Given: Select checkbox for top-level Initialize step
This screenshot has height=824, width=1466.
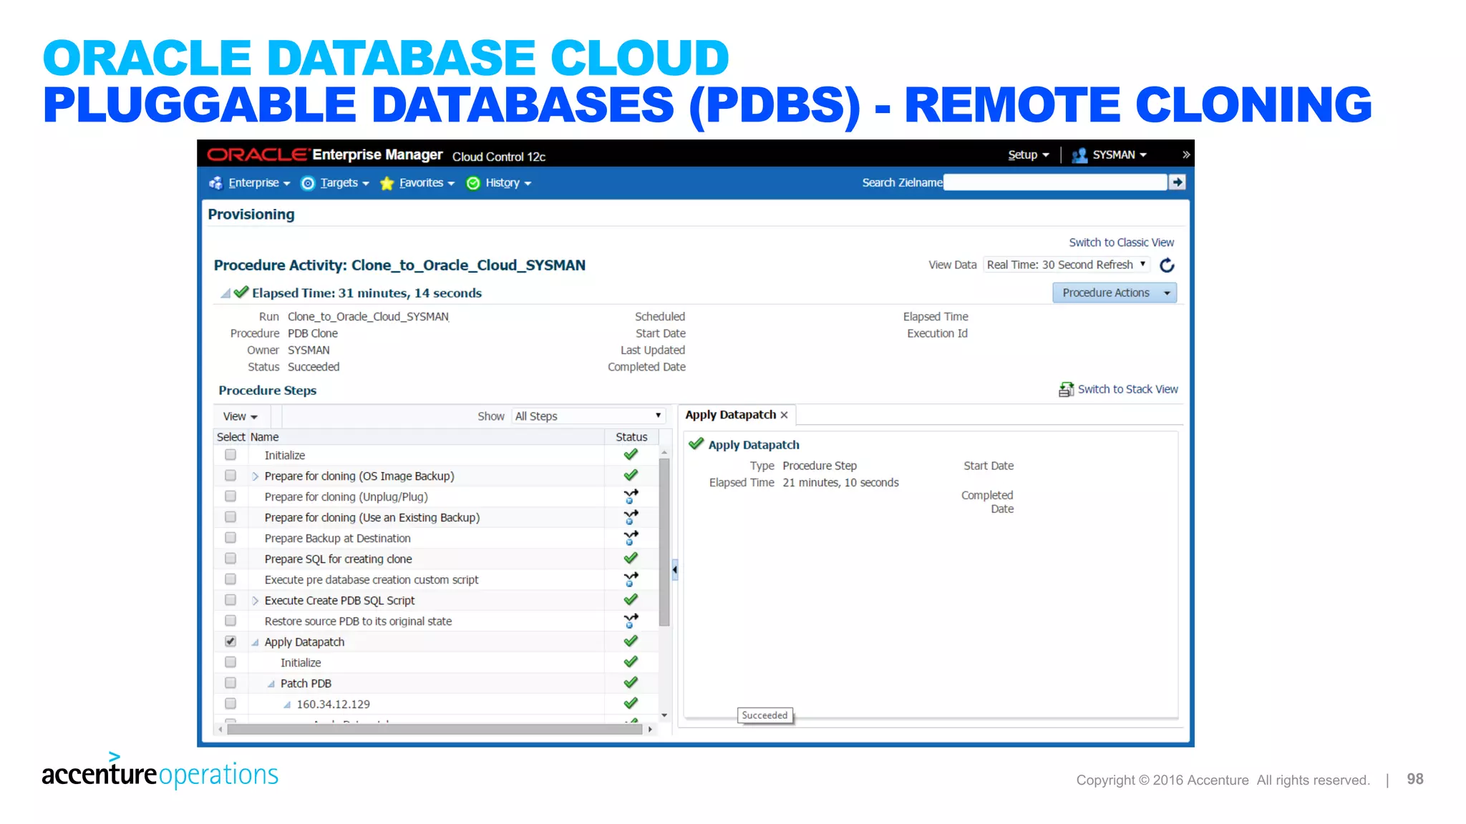Looking at the screenshot, I should (x=230, y=455).
